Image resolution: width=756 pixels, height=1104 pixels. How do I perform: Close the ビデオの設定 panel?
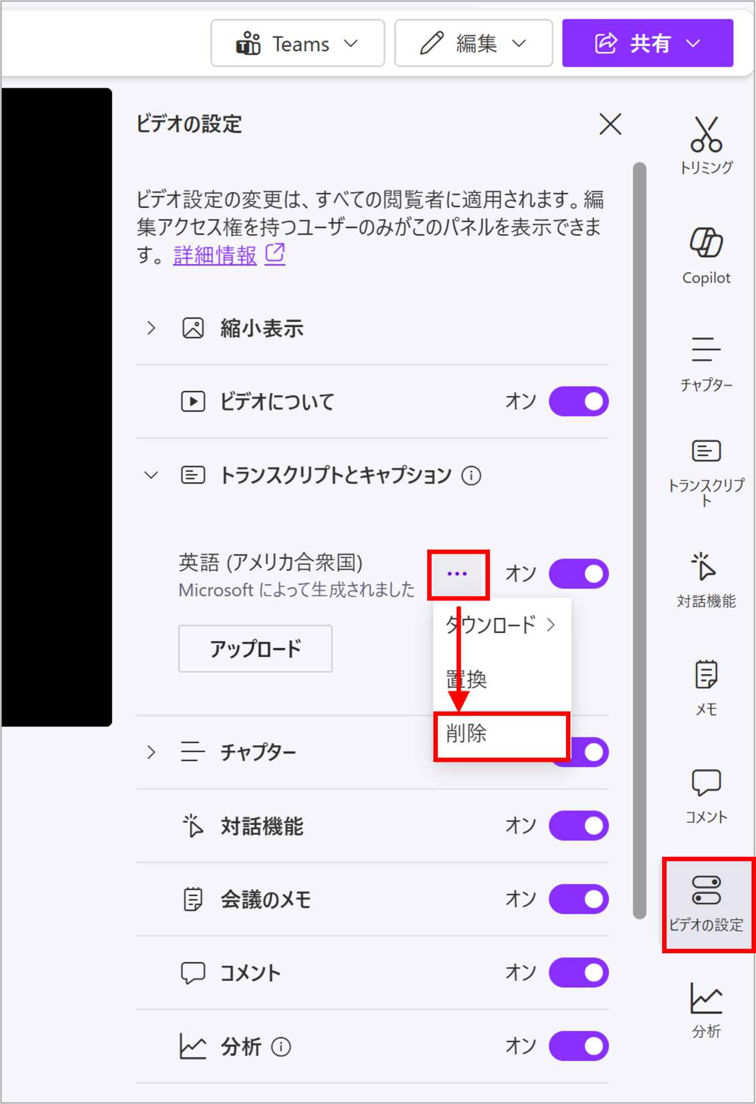(x=610, y=124)
